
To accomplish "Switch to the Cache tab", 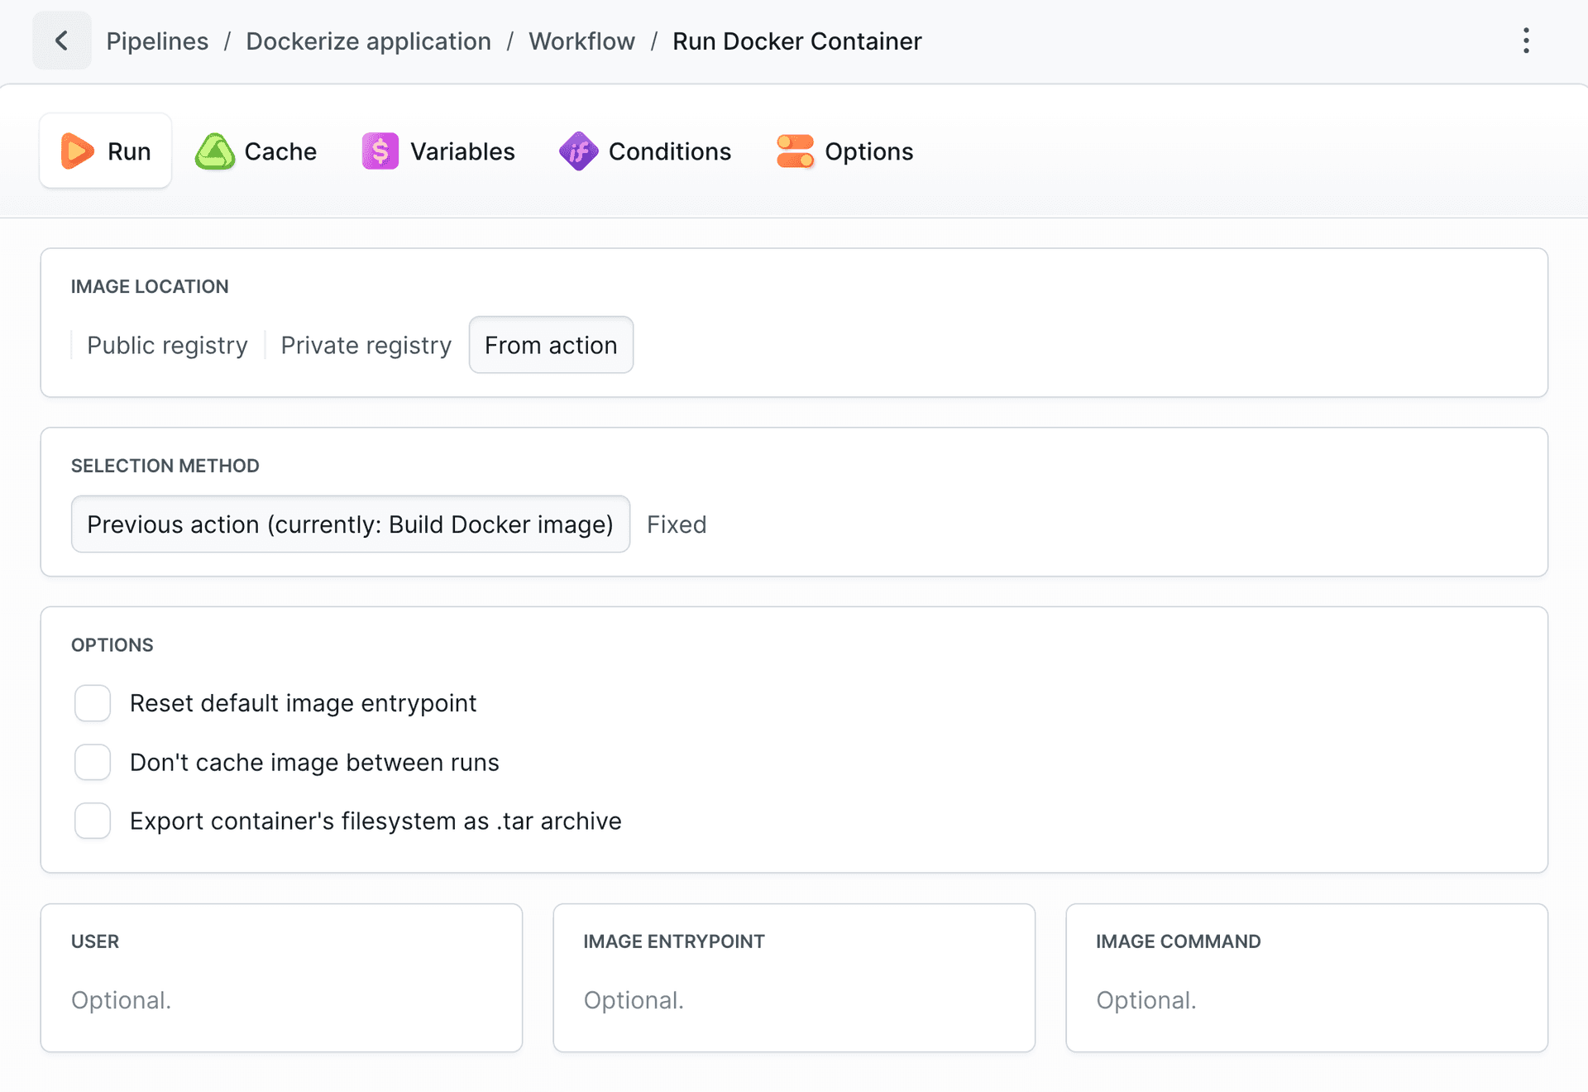I will tap(256, 151).
